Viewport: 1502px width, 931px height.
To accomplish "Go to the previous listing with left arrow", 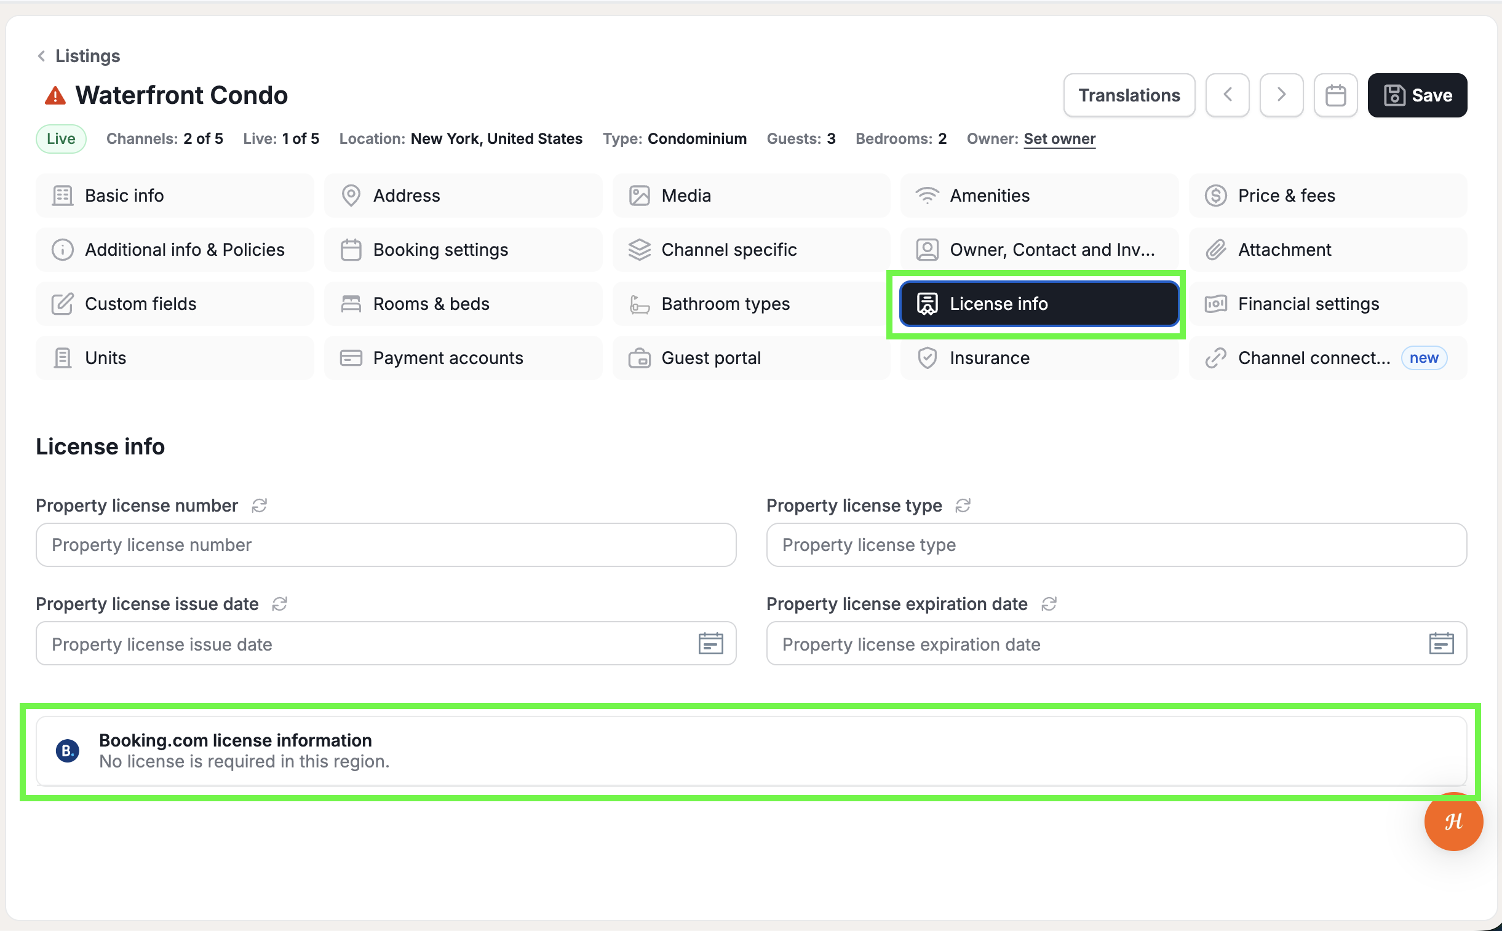I will pos(1227,95).
